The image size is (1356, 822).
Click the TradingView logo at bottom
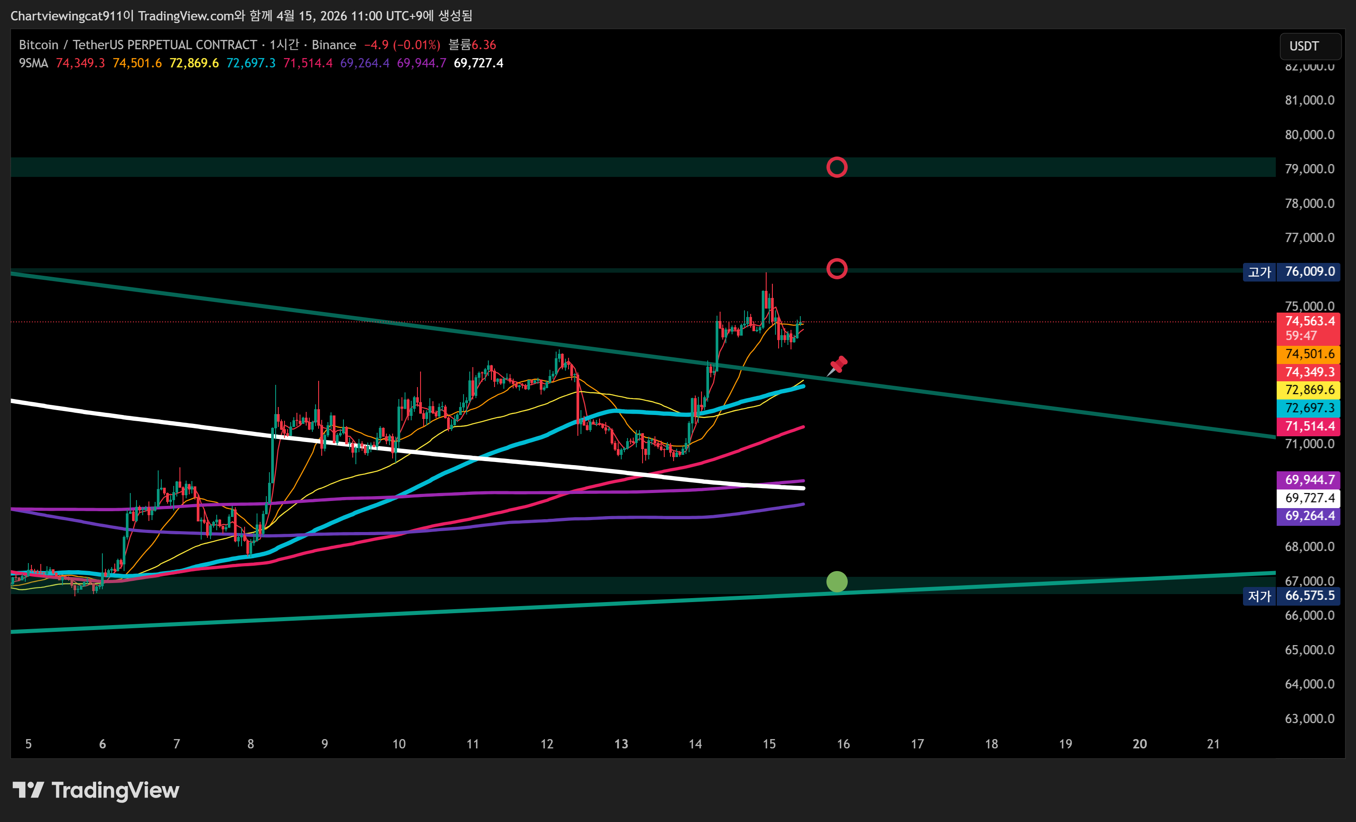pos(96,790)
